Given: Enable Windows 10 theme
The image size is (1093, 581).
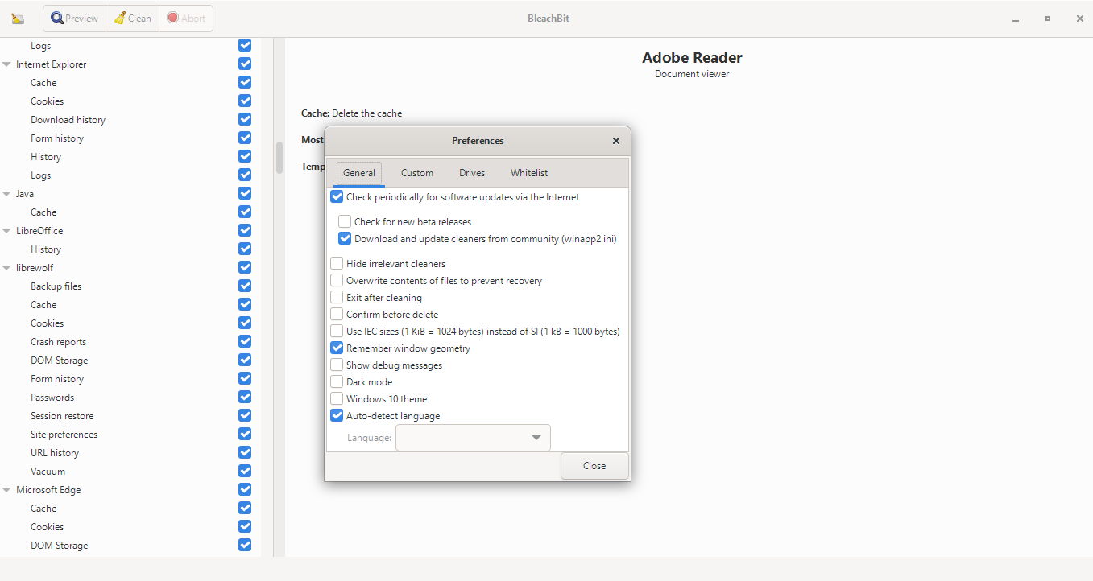Looking at the screenshot, I should [x=337, y=399].
